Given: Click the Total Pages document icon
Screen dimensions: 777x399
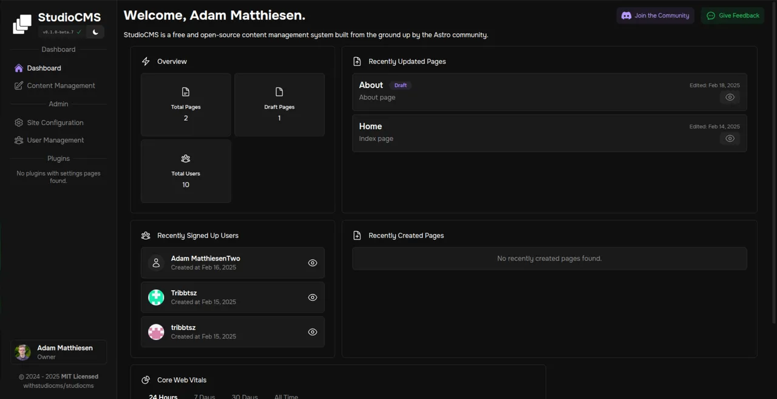Looking at the screenshot, I should point(186,91).
